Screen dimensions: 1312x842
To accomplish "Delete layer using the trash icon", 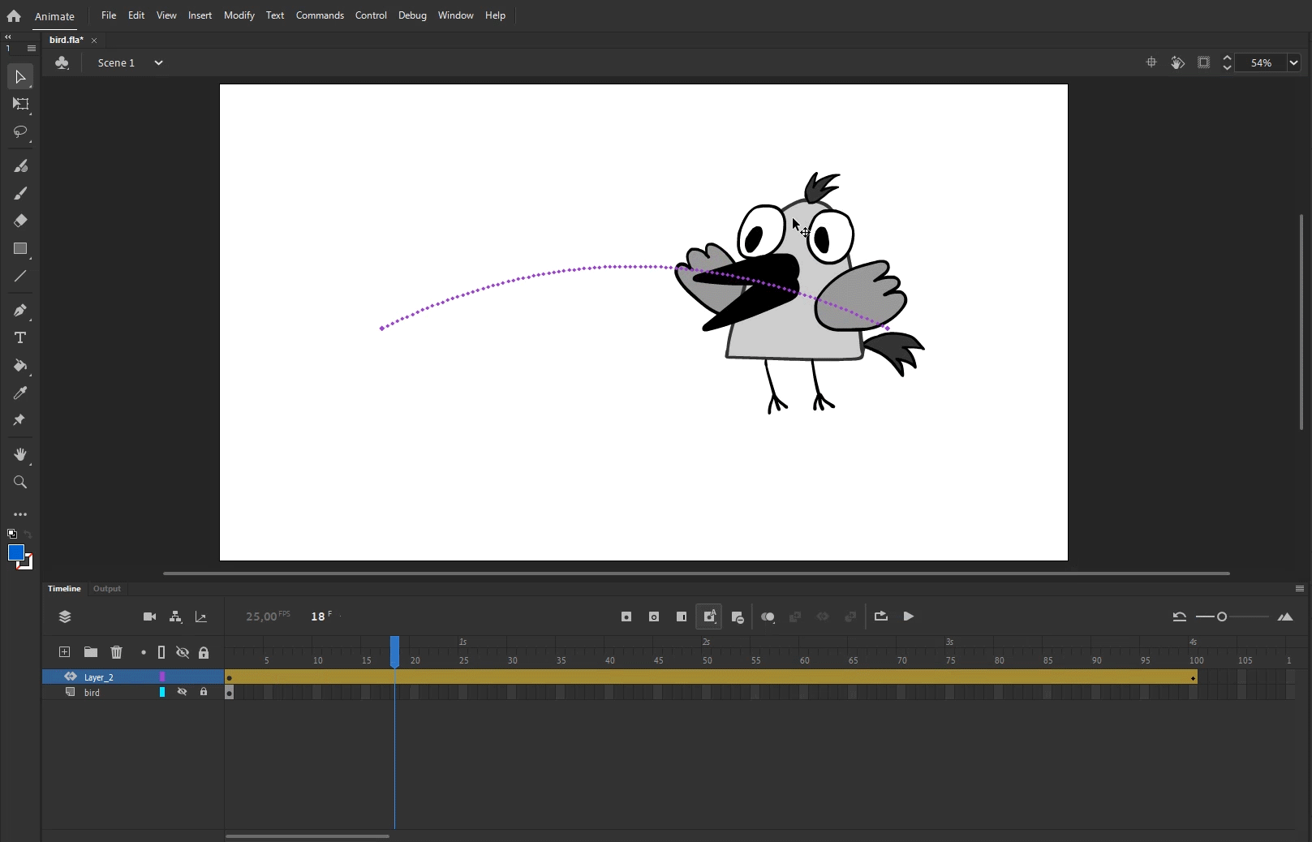I will point(117,652).
